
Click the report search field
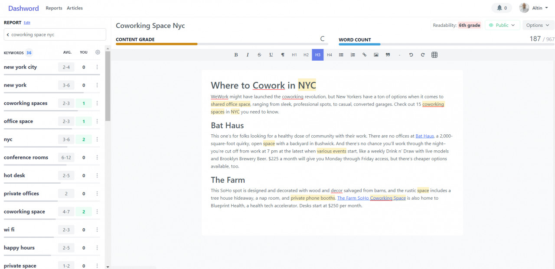[55, 35]
